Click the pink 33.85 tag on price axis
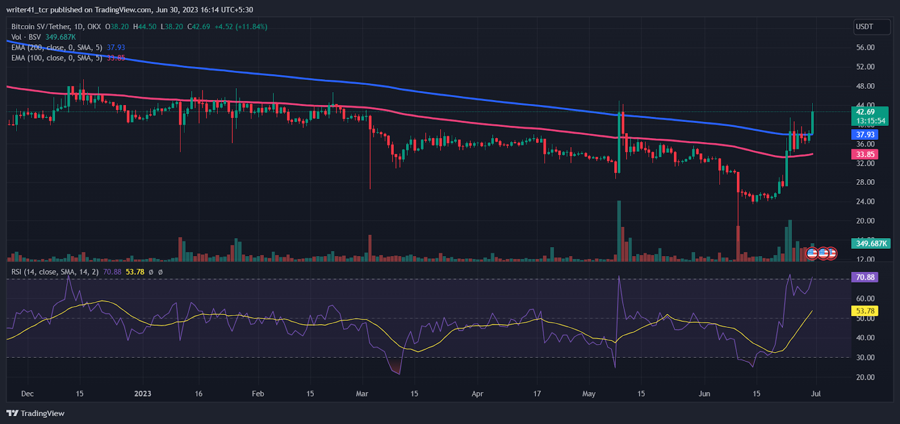The image size is (900, 424). click(865, 154)
